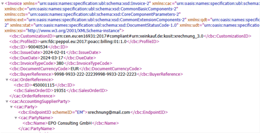Select invoice ID 90040534
This screenshot has width=260, height=133.
[x=38, y=47]
